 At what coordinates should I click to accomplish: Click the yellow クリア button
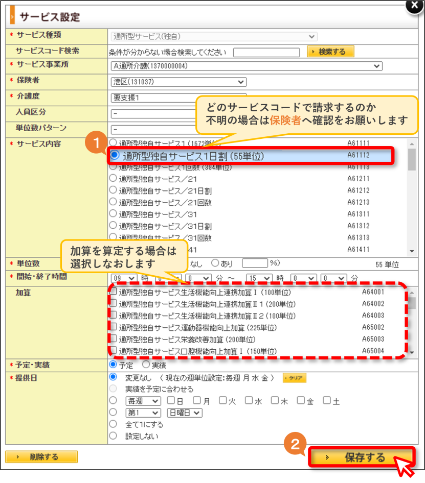(x=295, y=378)
